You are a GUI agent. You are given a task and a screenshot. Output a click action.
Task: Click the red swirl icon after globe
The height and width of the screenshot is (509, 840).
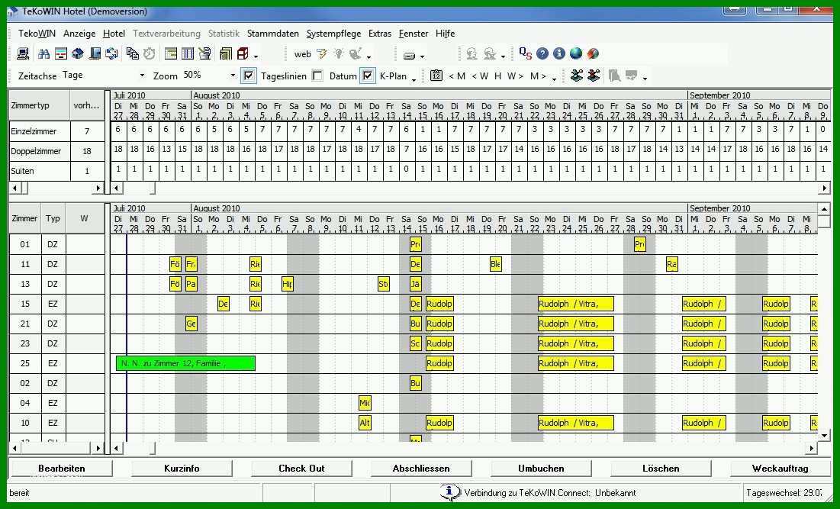[x=593, y=53]
